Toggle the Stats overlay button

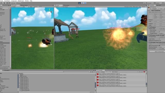point(140,7)
